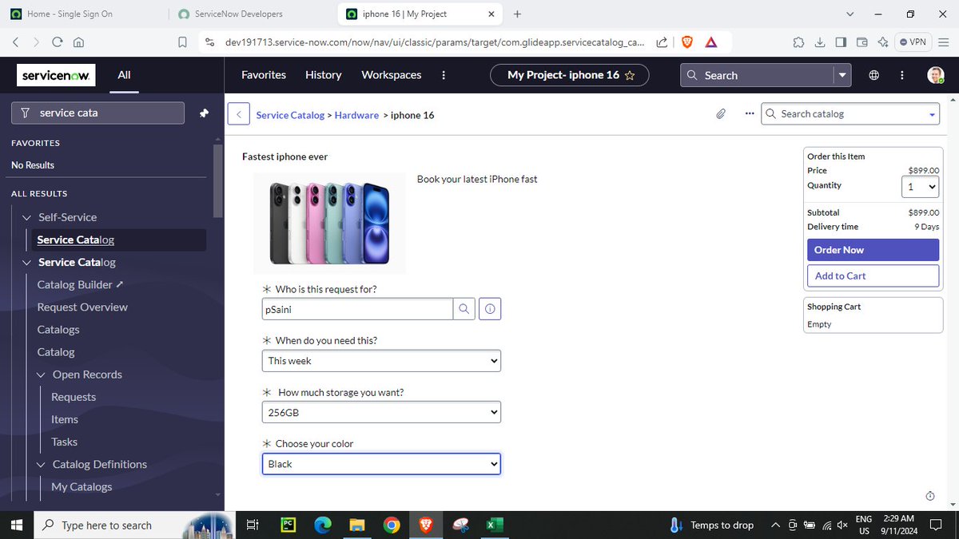Open the browser extensions puzzle icon
Image resolution: width=959 pixels, height=539 pixels.
798,42
